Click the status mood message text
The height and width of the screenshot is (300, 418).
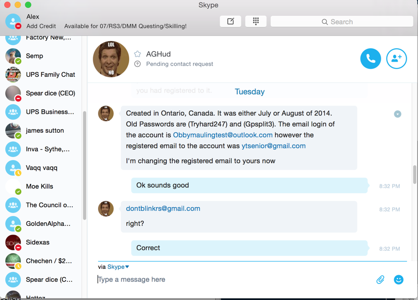click(x=126, y=26)
